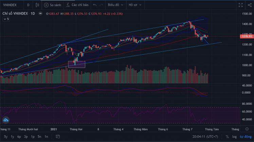This screenshot has width=254, height=142.
Task: Click the VNINDEX symbol search field
Action: [10, 5]
